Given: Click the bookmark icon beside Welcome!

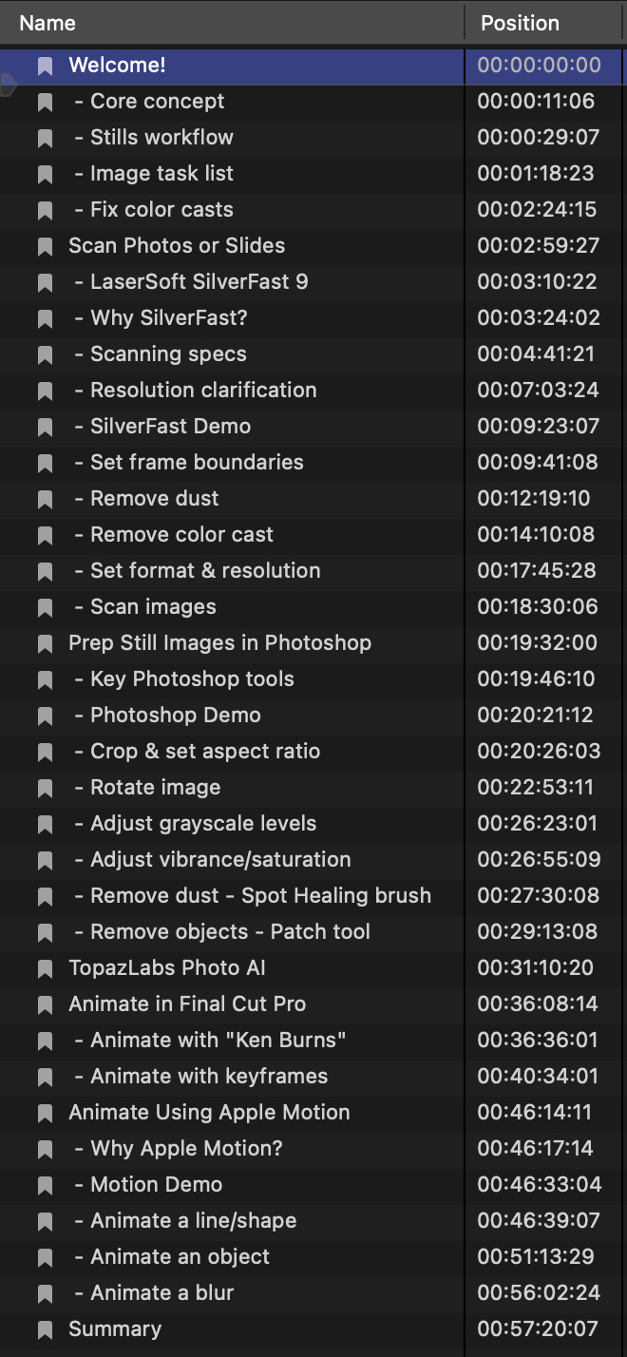Looking at the screenshot, I should [x=45, y=67].
